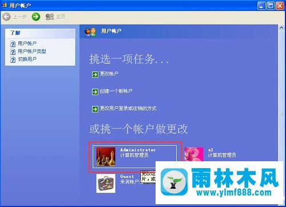Select the Administrator account name
Viewport: 286px width, 207px height.
[x=138, y=150]
